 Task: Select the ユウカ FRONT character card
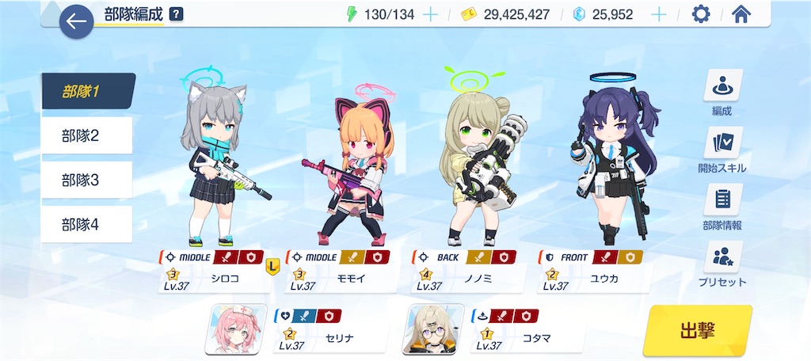pos(594,272)
